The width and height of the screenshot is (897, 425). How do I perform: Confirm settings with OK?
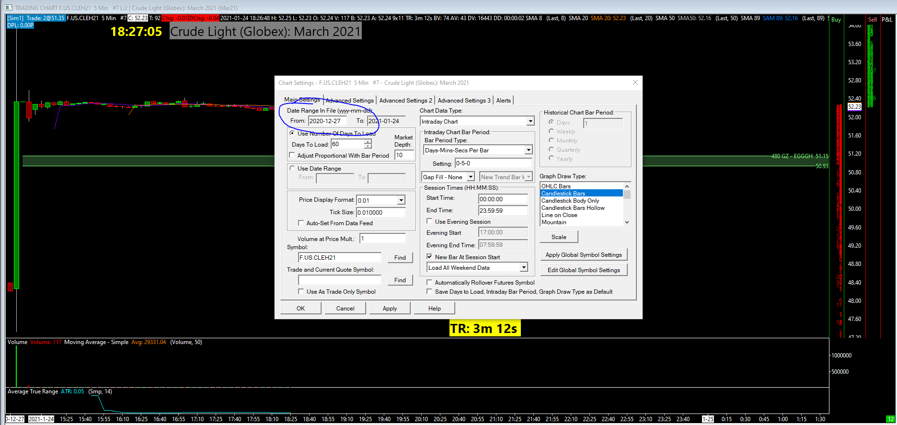(x=300, y=308)
